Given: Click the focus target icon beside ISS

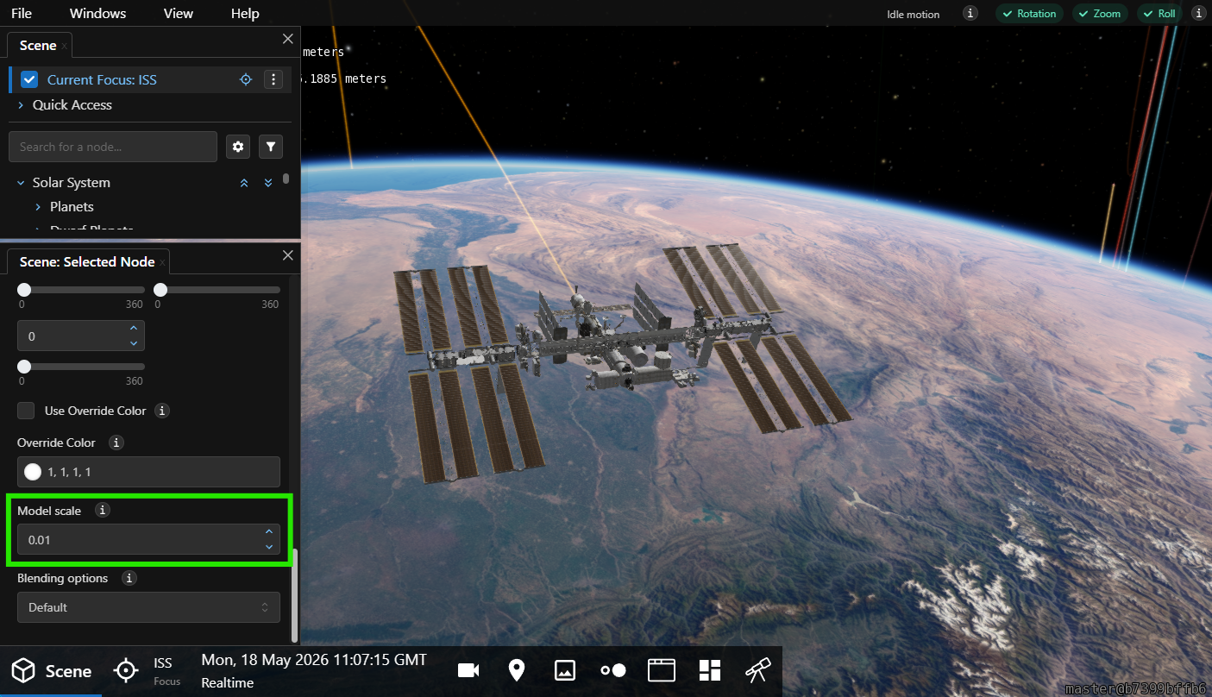Looking at the screenshot, I should pyautogui.click(x=246, y=79).
